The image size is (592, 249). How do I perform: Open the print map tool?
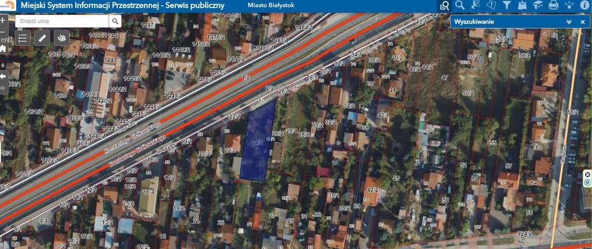tap(554, 5)
